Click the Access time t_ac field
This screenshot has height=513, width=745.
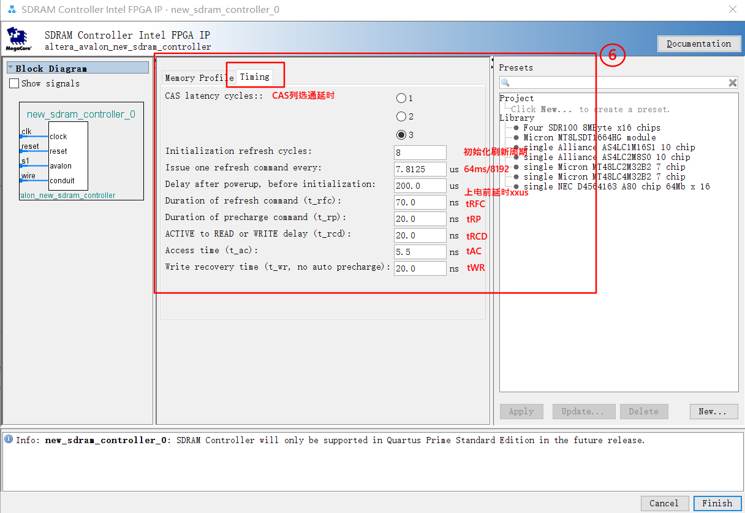(x=420, y=252)
